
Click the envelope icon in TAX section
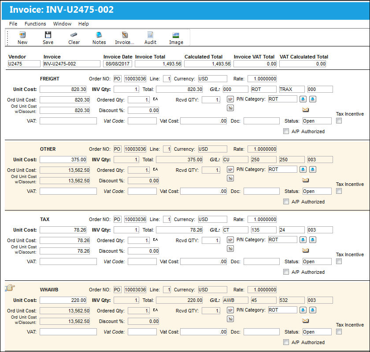coord(305,250)
